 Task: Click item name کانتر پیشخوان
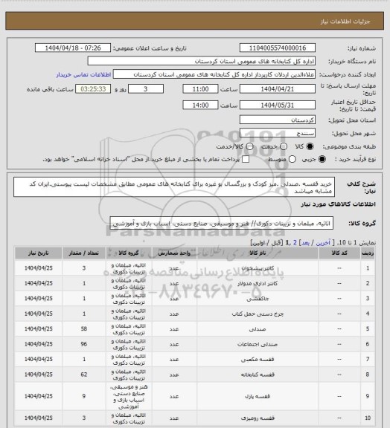258,268
